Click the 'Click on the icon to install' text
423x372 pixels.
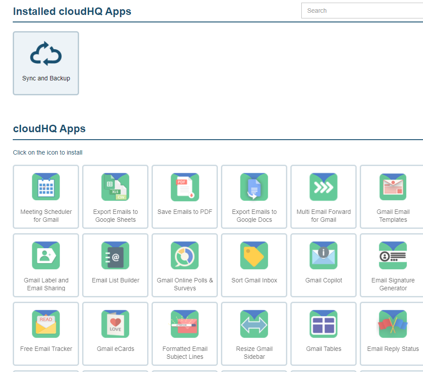pyautogui.click(x=48, y=152)
